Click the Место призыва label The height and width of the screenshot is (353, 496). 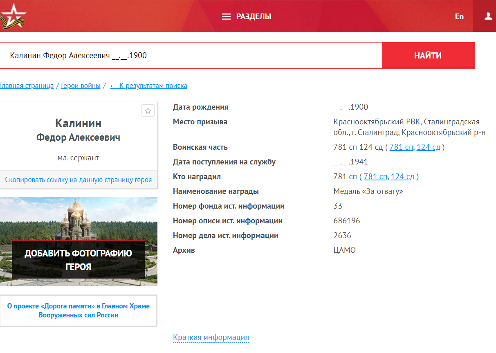click(200, 122)
